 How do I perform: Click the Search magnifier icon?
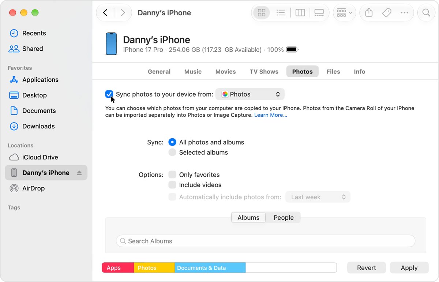click(426, 13)
